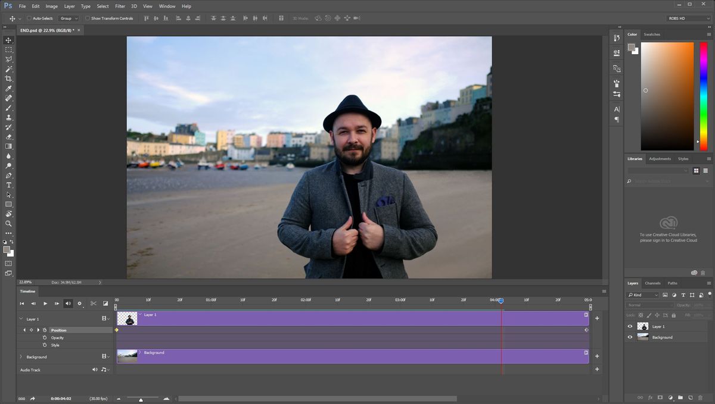Screen dimensions: 715x404
Task: Open the Brush tool
Action: click(x=8, y=108)
